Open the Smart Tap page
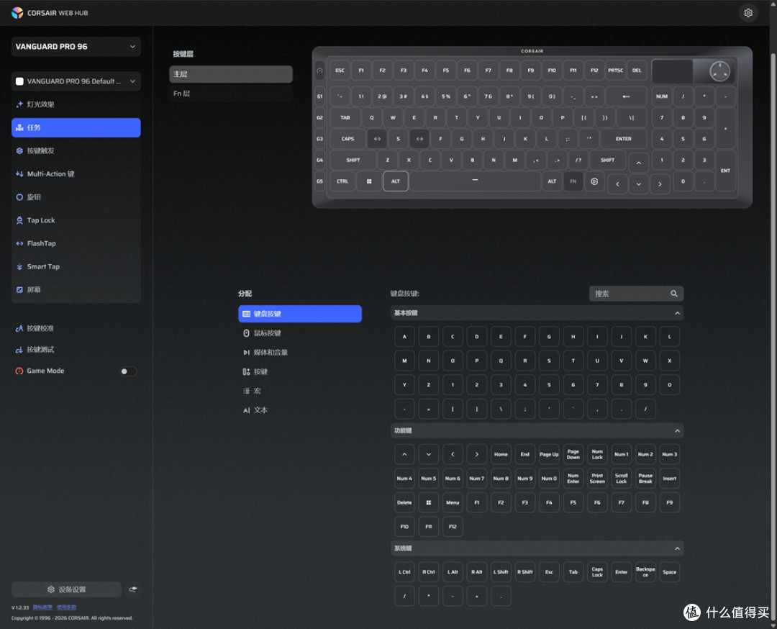 pyautogui.click(x=76, y=267)
